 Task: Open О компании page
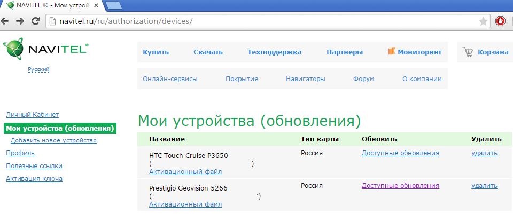(x=422, y=79)
